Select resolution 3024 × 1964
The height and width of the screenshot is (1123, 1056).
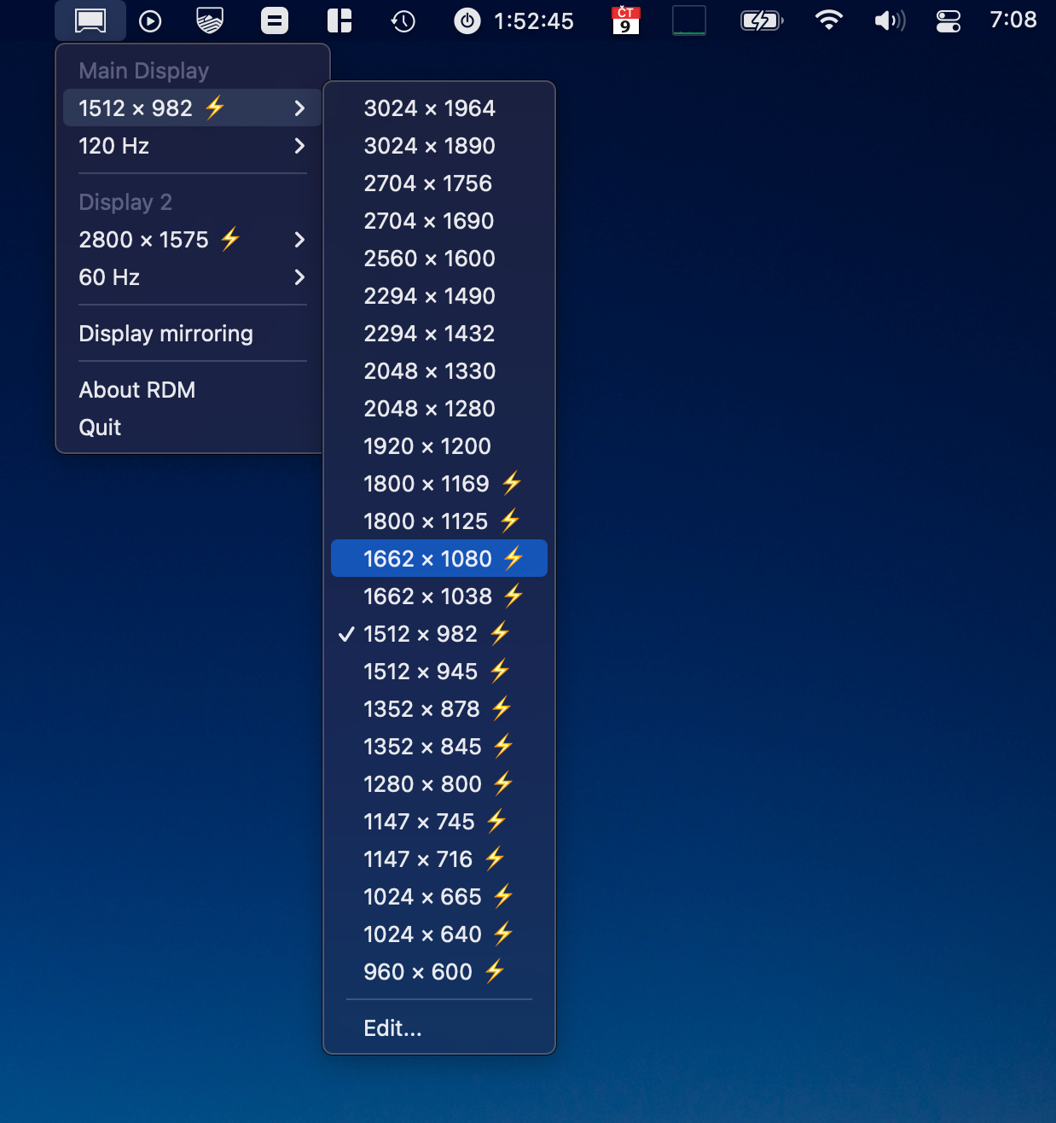(439, 108)
